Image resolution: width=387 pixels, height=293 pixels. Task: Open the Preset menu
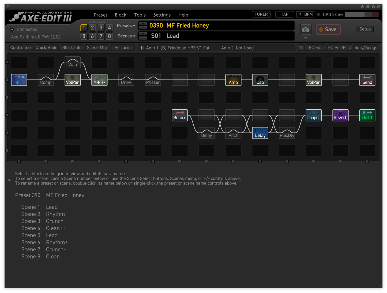pyautogui.click(x=100, y=15)
